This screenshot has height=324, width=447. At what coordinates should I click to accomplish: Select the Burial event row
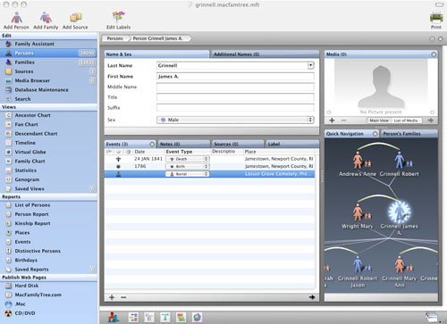(209, 174)
